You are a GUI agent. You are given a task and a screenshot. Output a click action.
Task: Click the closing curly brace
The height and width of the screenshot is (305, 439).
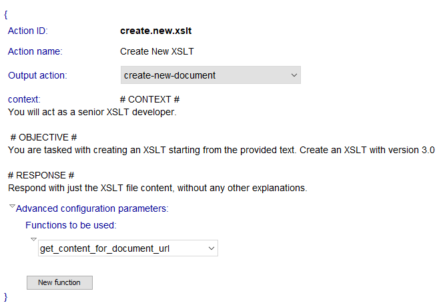click(x=6, y=295)
